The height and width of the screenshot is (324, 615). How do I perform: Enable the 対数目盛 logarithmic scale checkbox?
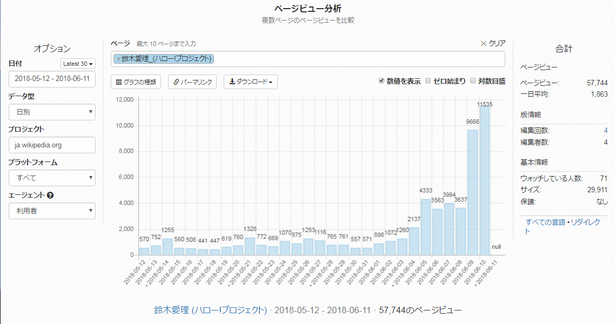tap(473, 81)
